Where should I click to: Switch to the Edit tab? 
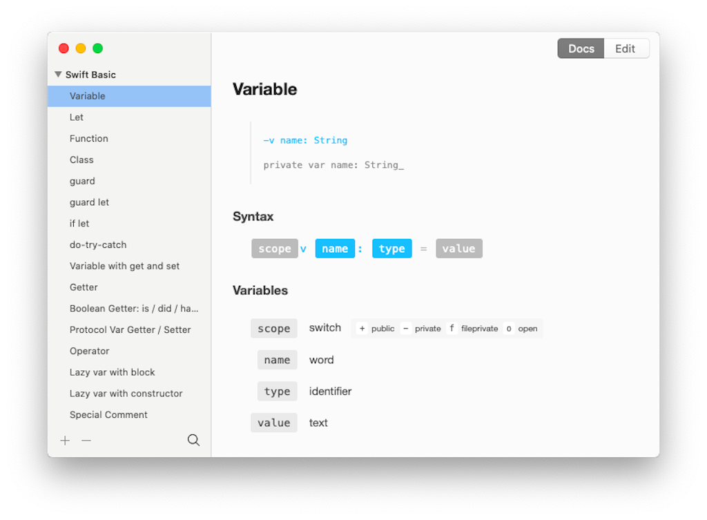(x=625, y=48)
